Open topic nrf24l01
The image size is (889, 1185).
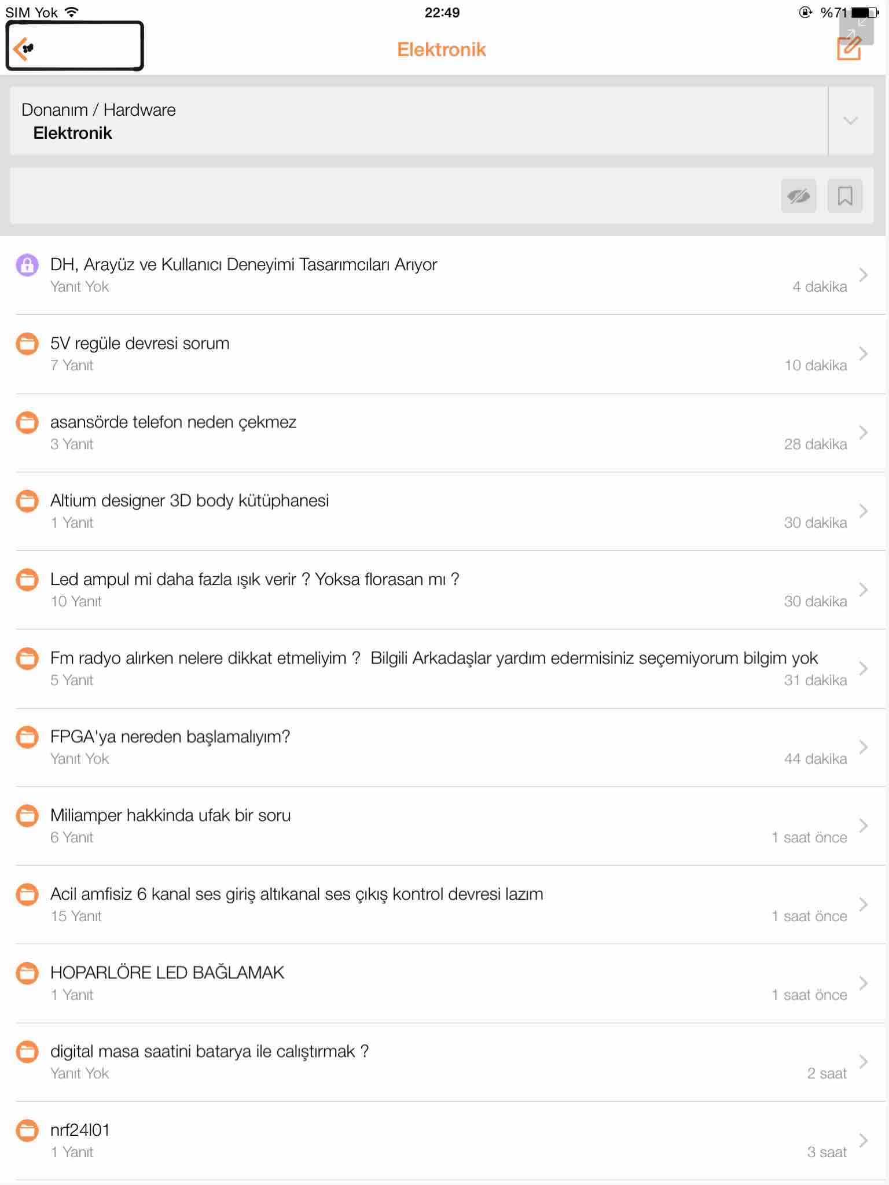click(80, 1131)
